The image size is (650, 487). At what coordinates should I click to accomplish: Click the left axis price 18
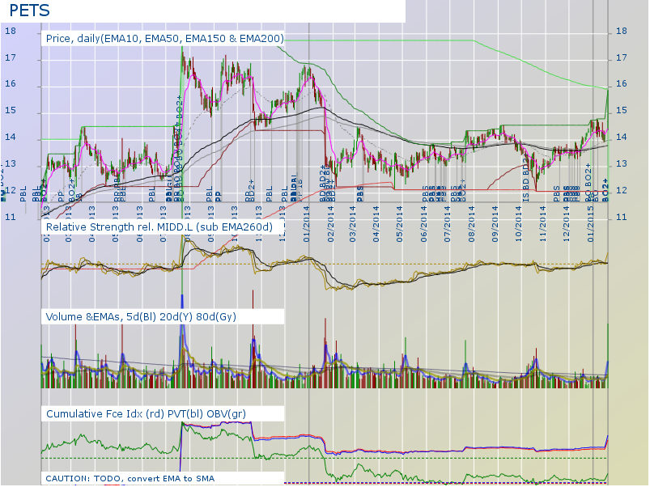(11, 31)
